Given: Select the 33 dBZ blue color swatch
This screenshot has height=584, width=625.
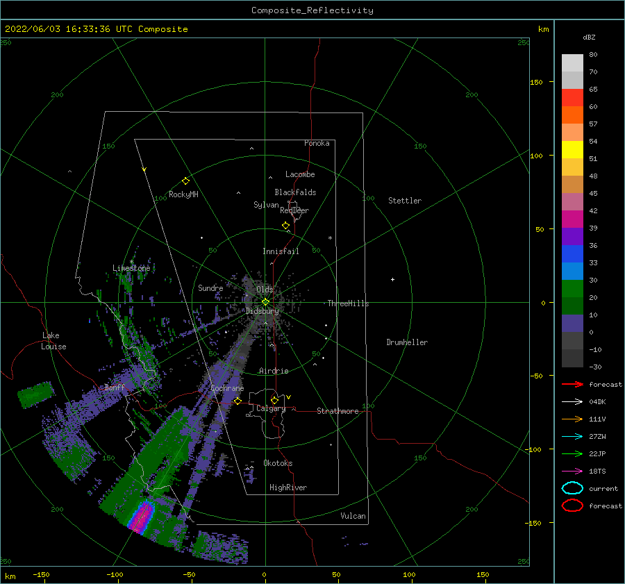Looking at the screenshot, I should (x=572, y=253).
